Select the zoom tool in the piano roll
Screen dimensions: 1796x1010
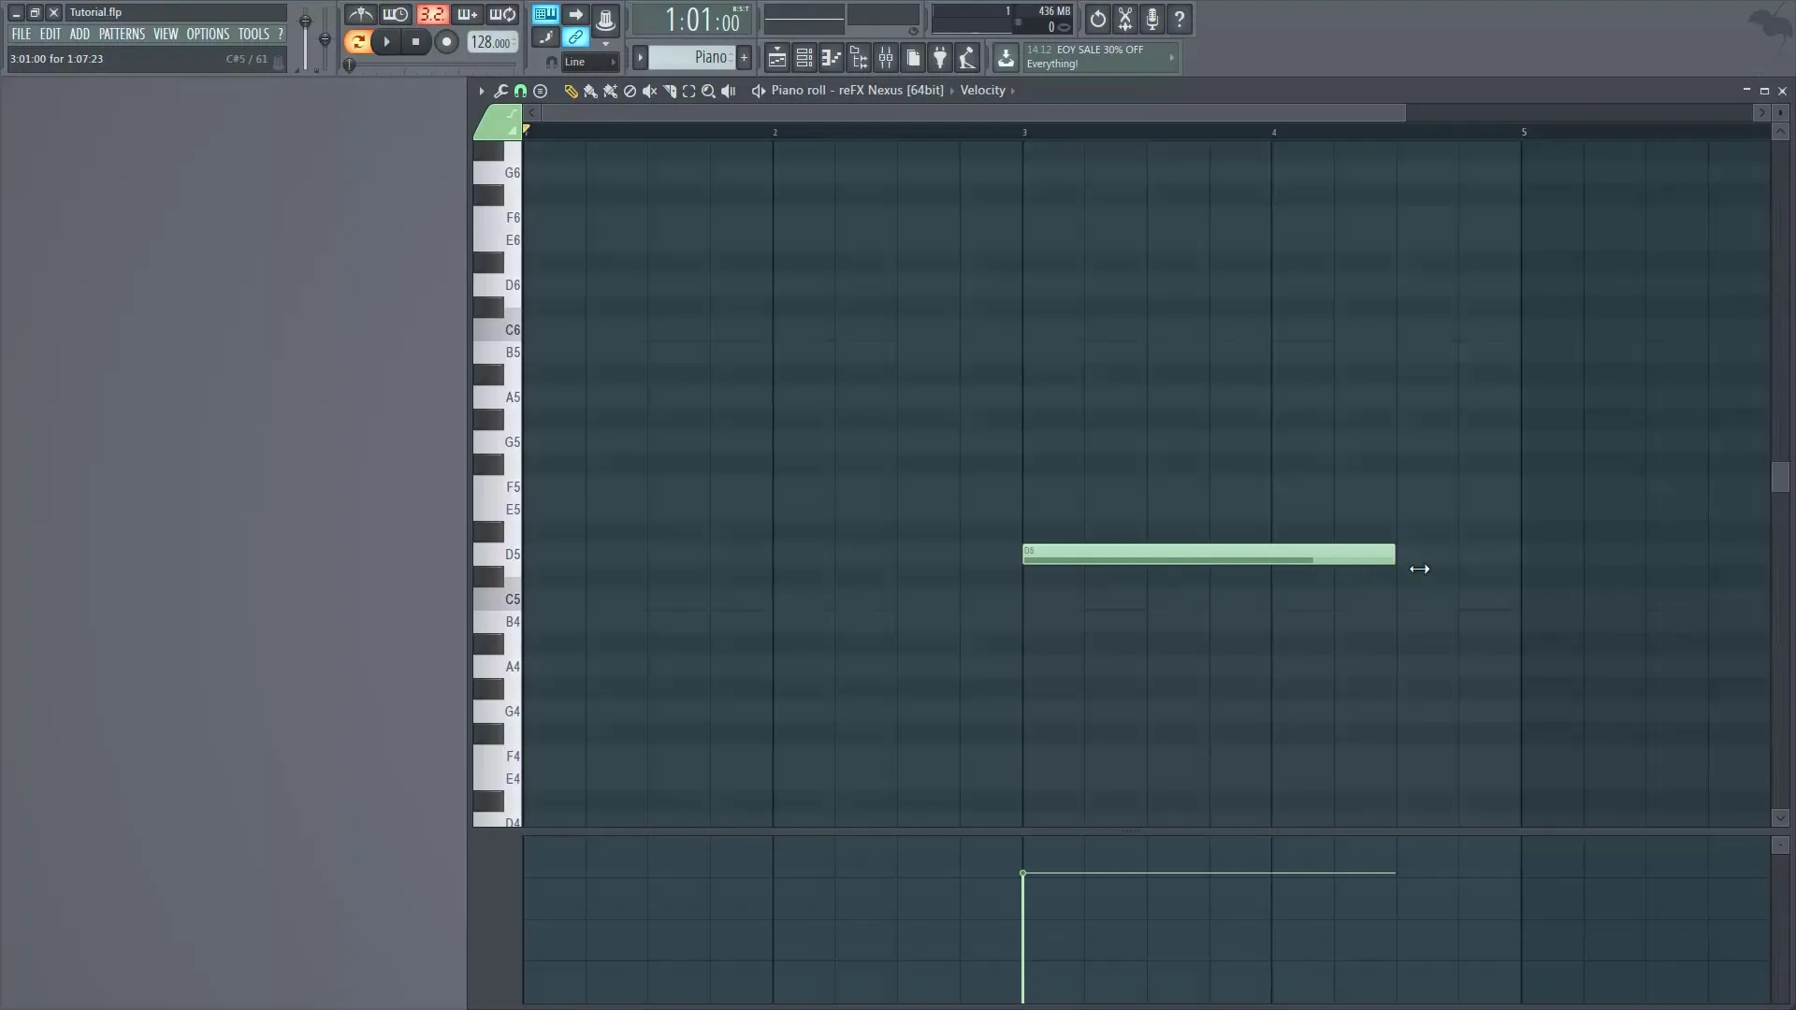709,91
